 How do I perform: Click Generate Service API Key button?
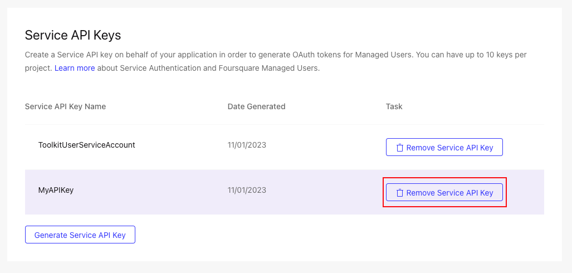point(80,235)
